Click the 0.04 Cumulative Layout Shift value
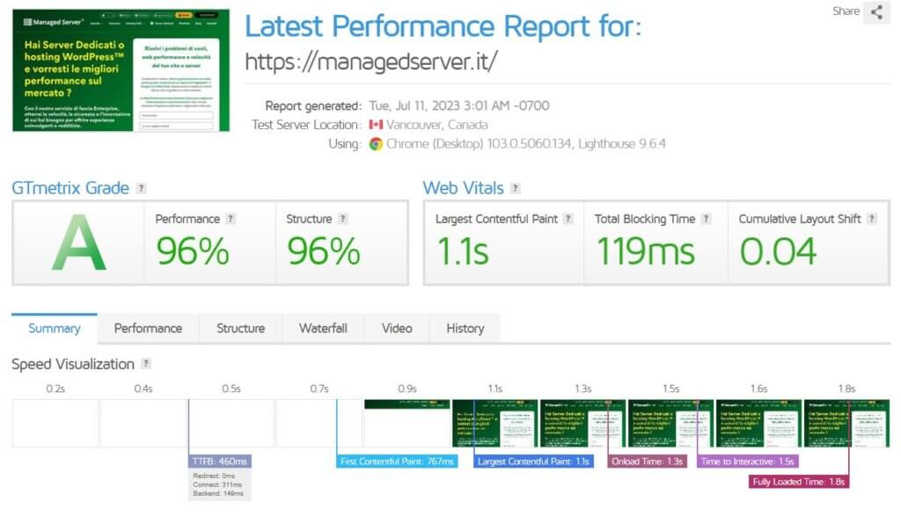Viewport: 901px width, 516px height. coord(778,251)
